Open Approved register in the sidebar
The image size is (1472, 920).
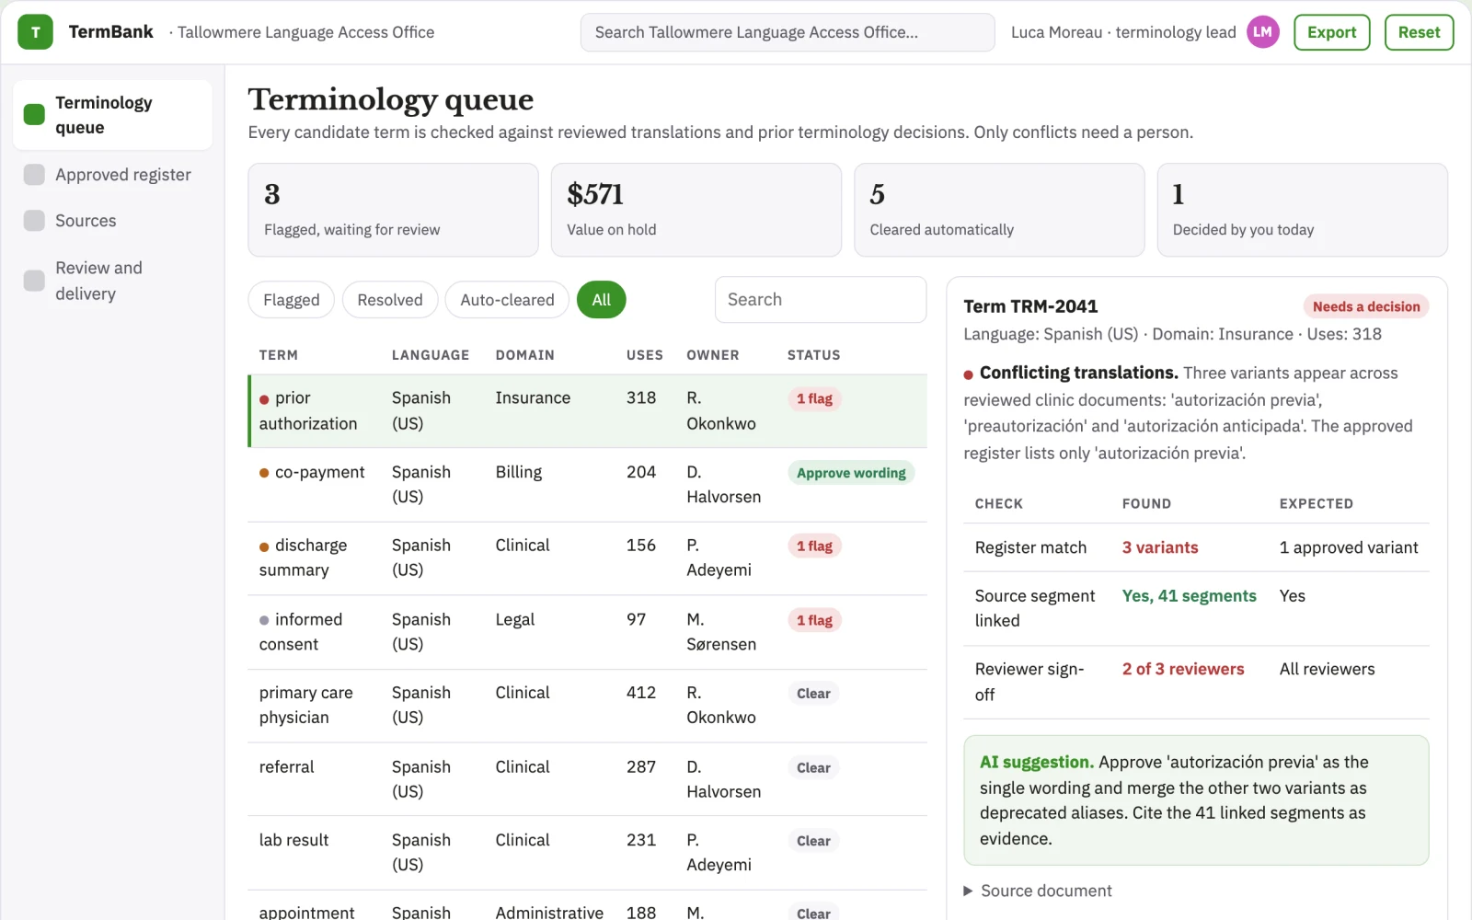[112, 175]
